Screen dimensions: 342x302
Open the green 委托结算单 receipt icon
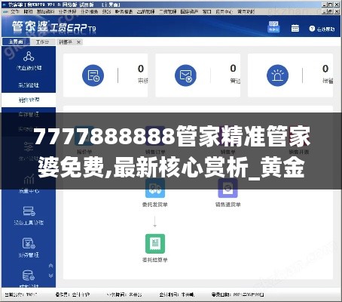[155, 244]
